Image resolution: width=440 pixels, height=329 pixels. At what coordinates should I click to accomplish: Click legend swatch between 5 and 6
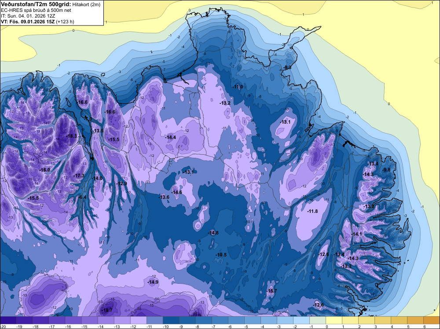pos(415,320)
